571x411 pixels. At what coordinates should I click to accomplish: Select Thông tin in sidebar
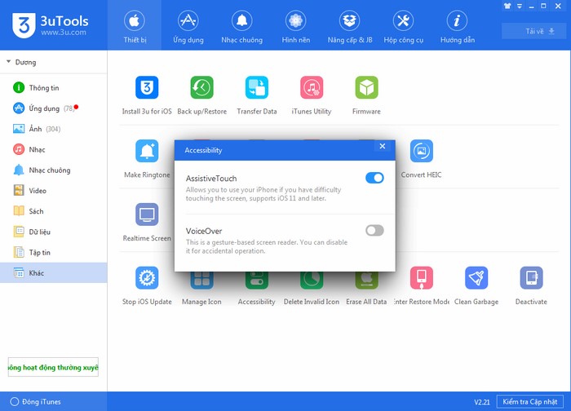pyautogui.click(x=54, y=88)
